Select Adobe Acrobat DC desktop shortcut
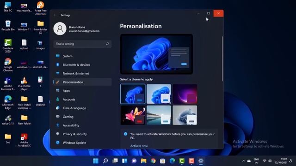 tap(24, 140)
